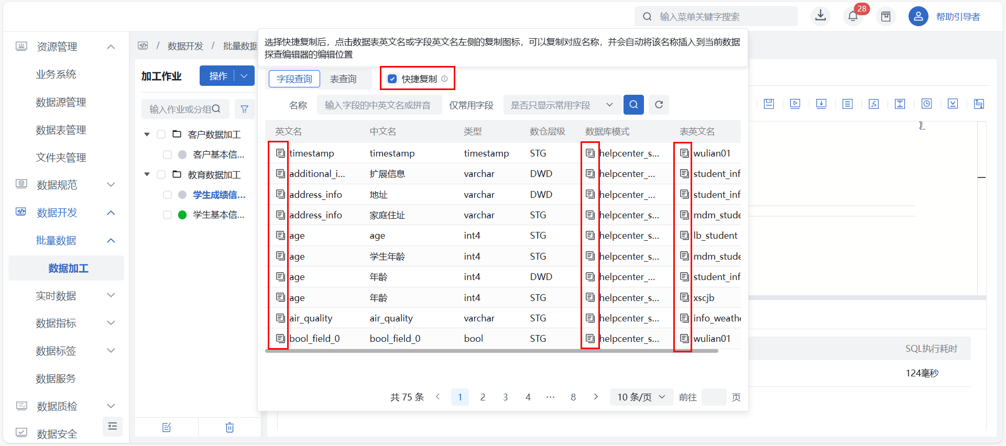Open 数据服务 in the sidebar
This screenshot has height=446, width=1006.
coord(56,378)
